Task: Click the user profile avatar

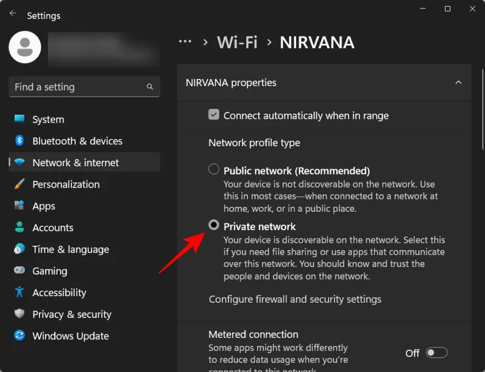Action: click(25, 47)
